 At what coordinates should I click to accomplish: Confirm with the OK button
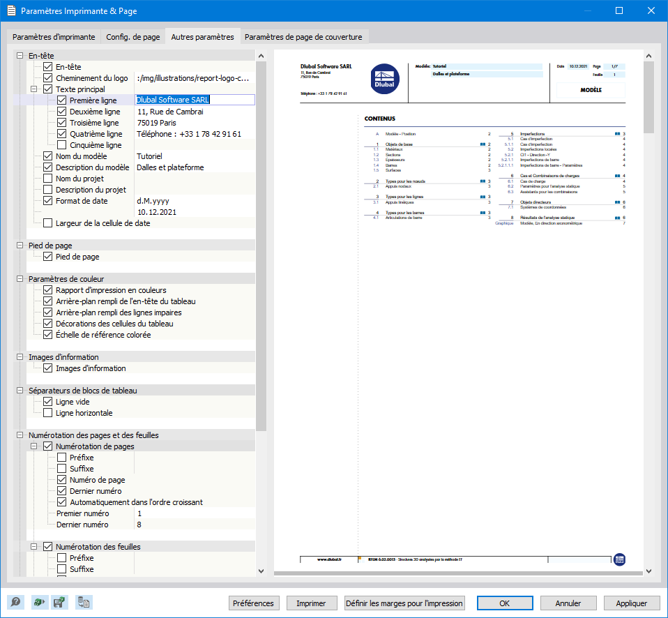pyautogui.click(x=504, y=603)
